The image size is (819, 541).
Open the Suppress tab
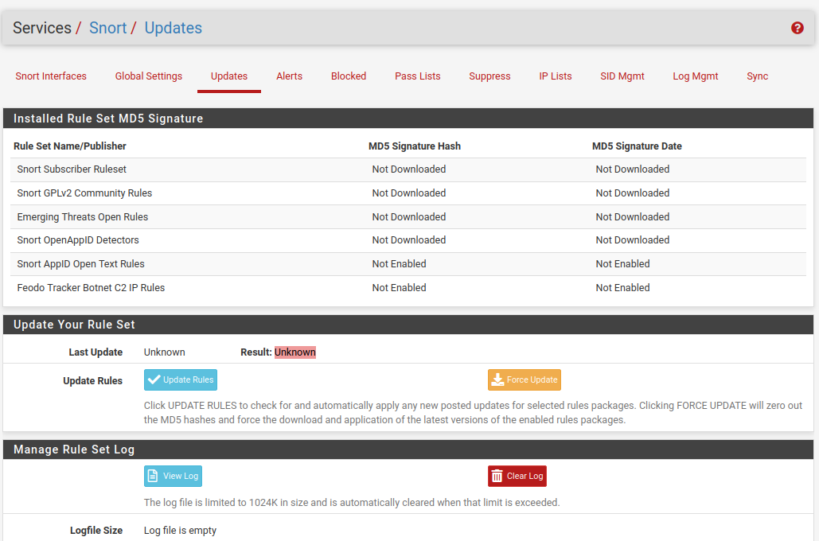tap(489, 76)
